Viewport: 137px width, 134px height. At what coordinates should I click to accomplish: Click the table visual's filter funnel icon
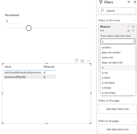pyautogui.click(x=77, y=61)
